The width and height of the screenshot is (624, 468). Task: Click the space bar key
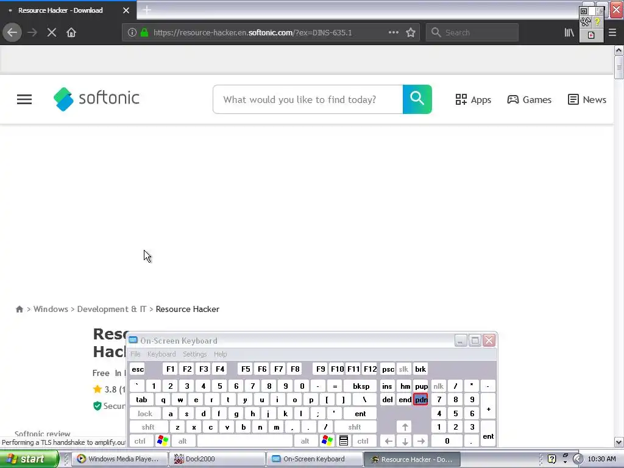click(245, 441)
